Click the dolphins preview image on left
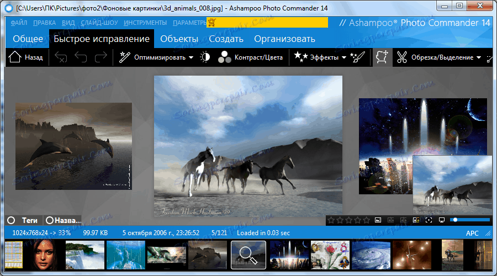This screenshot has height=276, width=497. coord(73,146)
